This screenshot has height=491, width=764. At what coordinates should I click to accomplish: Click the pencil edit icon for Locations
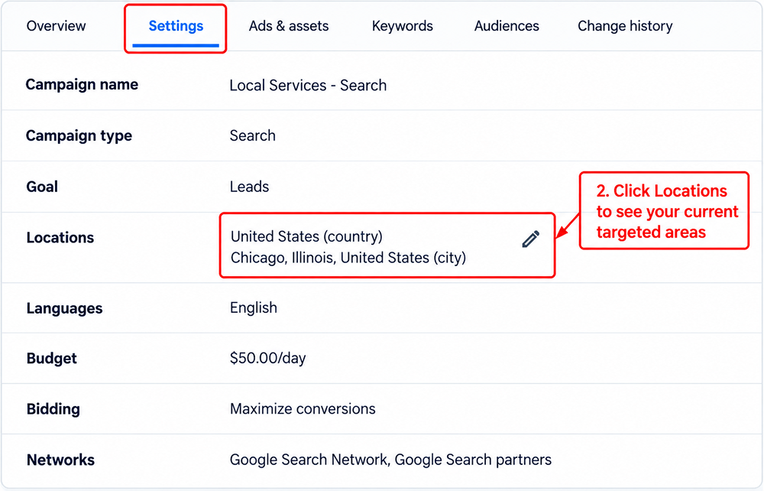[x=531, y=239]
